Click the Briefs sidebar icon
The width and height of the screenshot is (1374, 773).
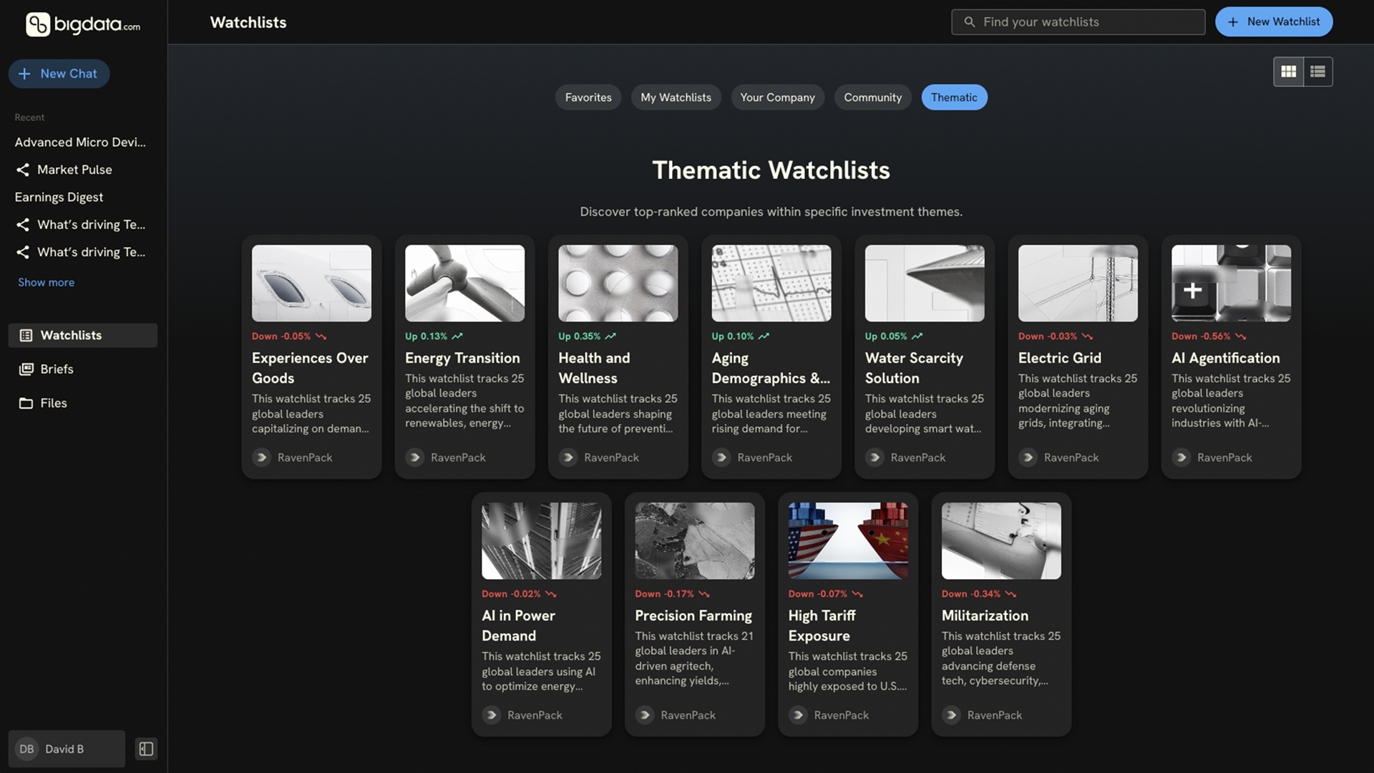26,369
